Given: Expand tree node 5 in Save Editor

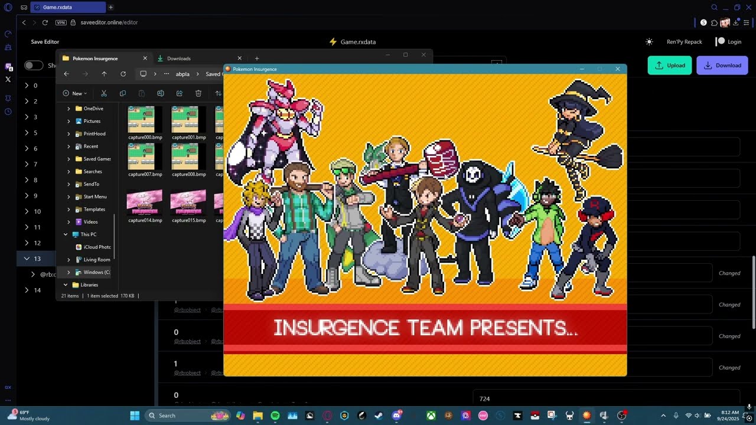Looking at the screenshot, I should tap(27, 133).
